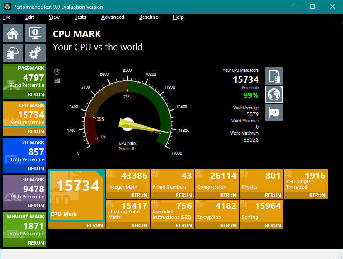Select the Floating Point Math 15417 tile
The height and width of the screenshot is (259, 343).
(x=128, y=211)
